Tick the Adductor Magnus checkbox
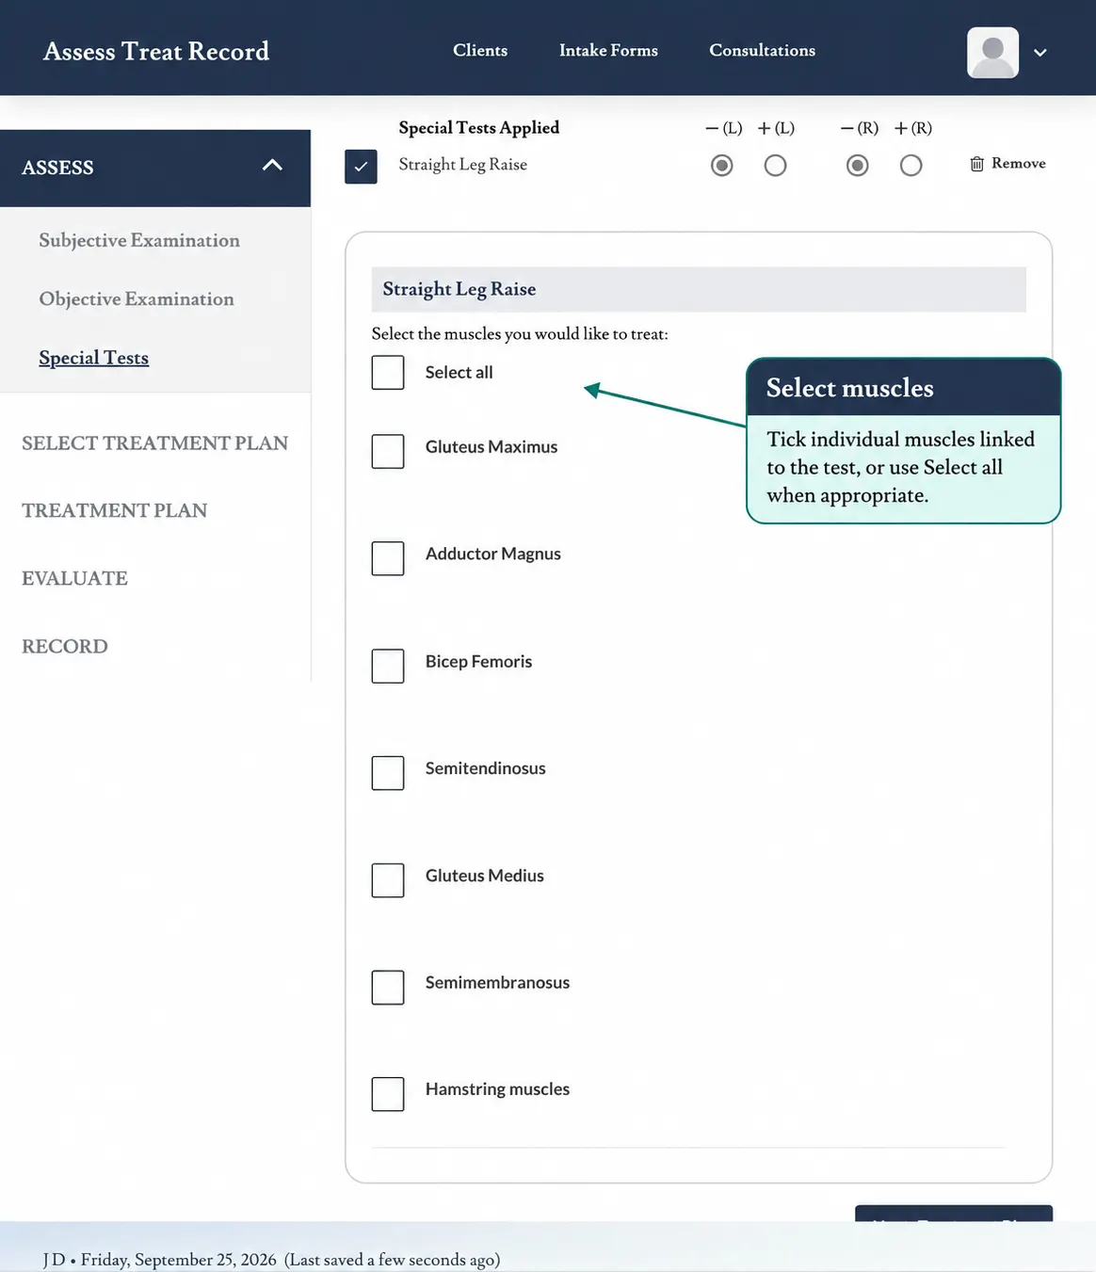Viewport: 1096px width, 1272px height. click(x=388, y=558)
